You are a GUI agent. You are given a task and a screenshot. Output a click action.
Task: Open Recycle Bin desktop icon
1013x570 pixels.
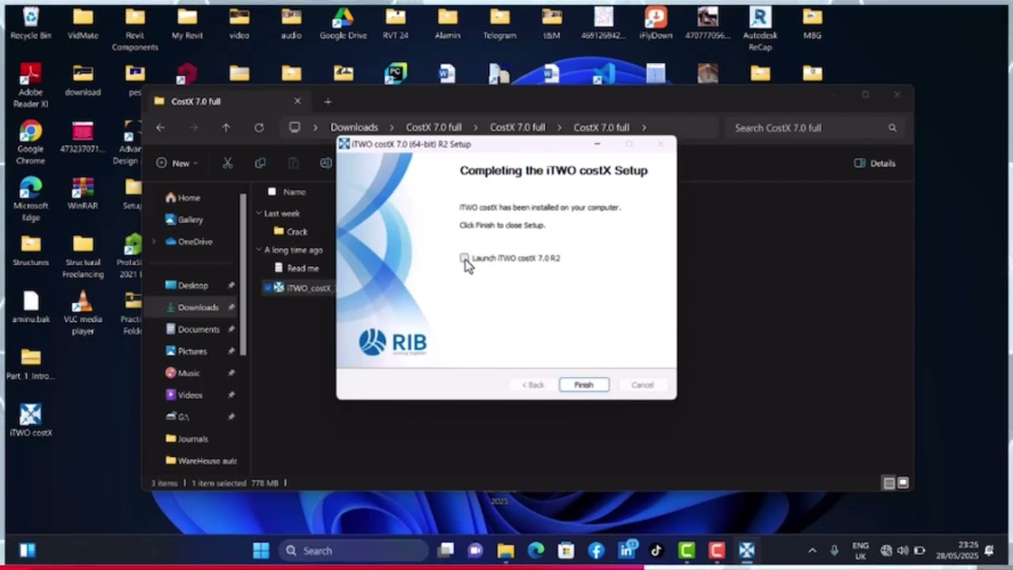tap(30, 24)
